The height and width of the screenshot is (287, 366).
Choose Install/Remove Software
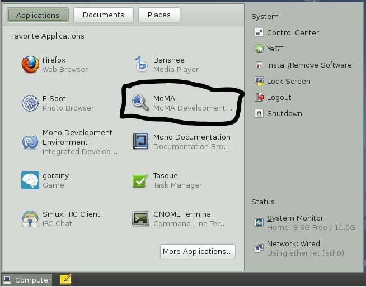click(x=309, y=65)
